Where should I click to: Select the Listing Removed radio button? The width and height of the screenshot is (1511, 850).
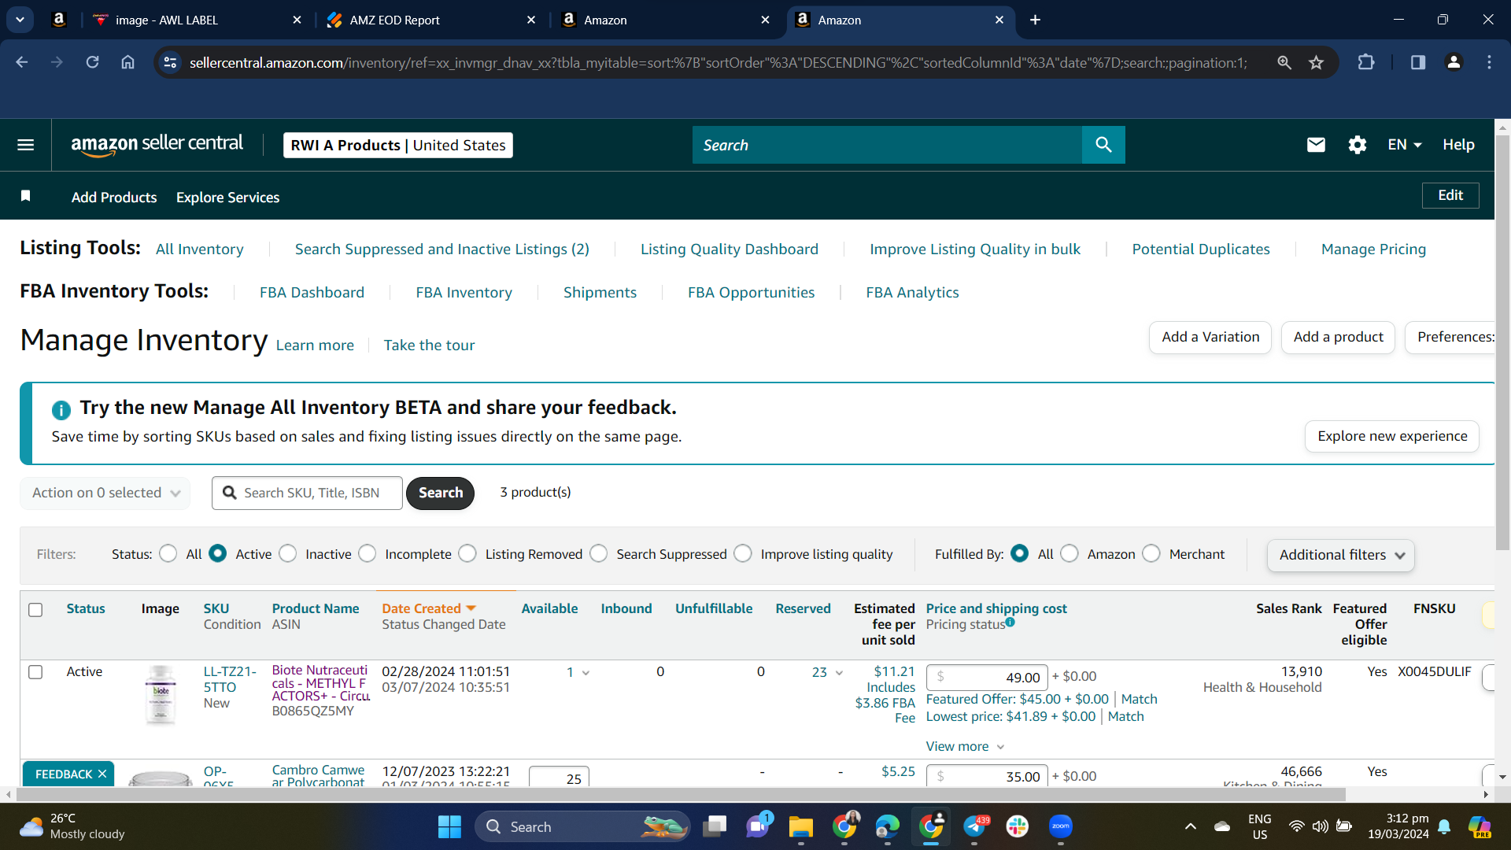(467, 554)
